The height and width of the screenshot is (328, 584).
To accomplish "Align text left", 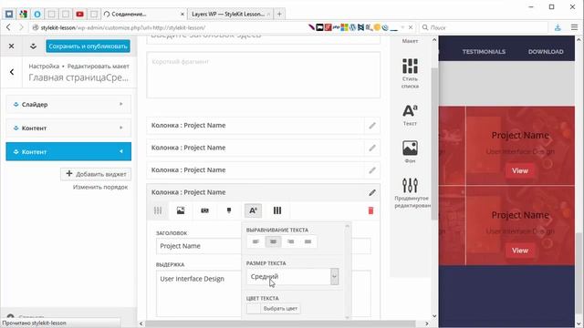I will 255,241.
